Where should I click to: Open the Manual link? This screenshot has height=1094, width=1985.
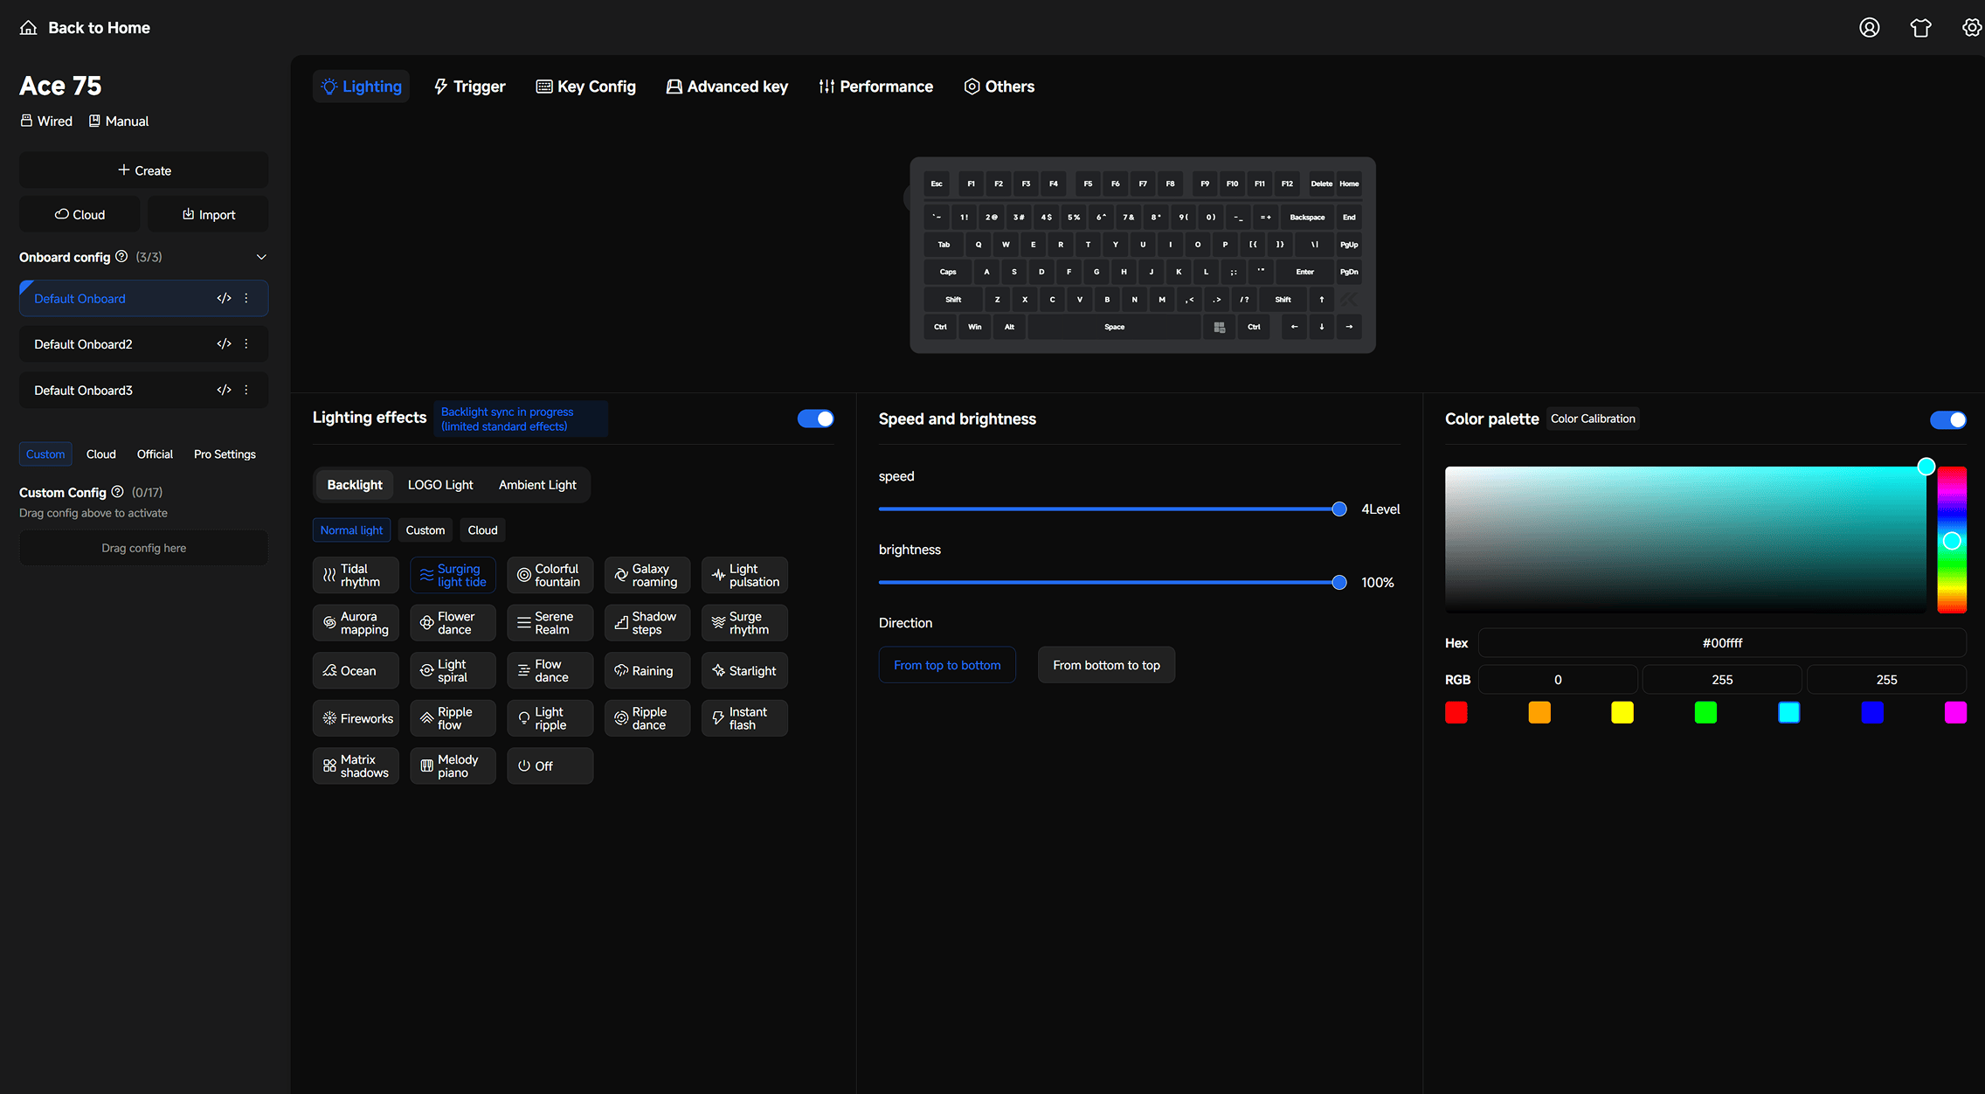pos(119,121)
